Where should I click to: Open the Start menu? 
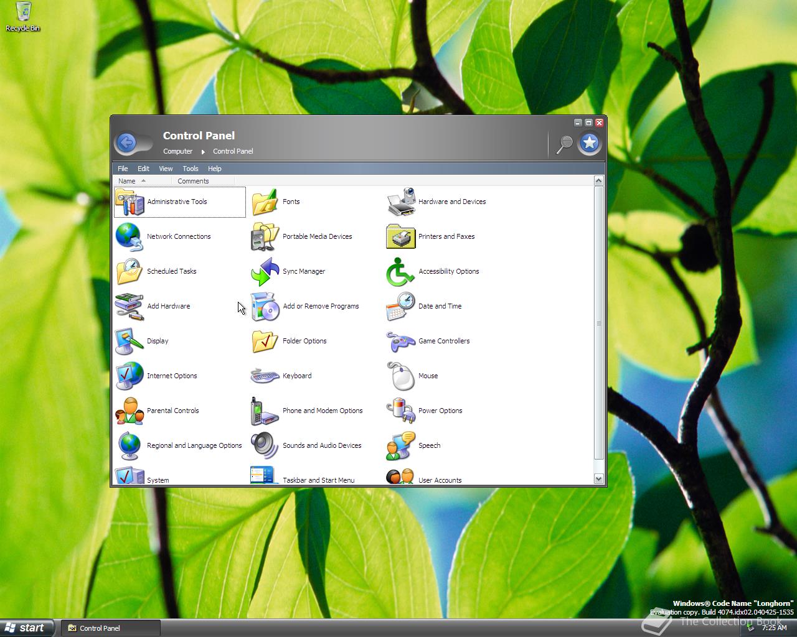[27, 628]
